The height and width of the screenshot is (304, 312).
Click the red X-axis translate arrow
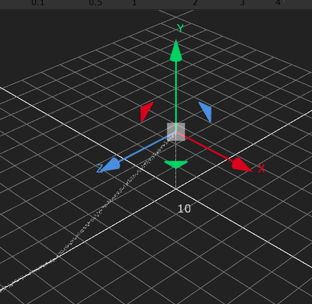(242, 165)
